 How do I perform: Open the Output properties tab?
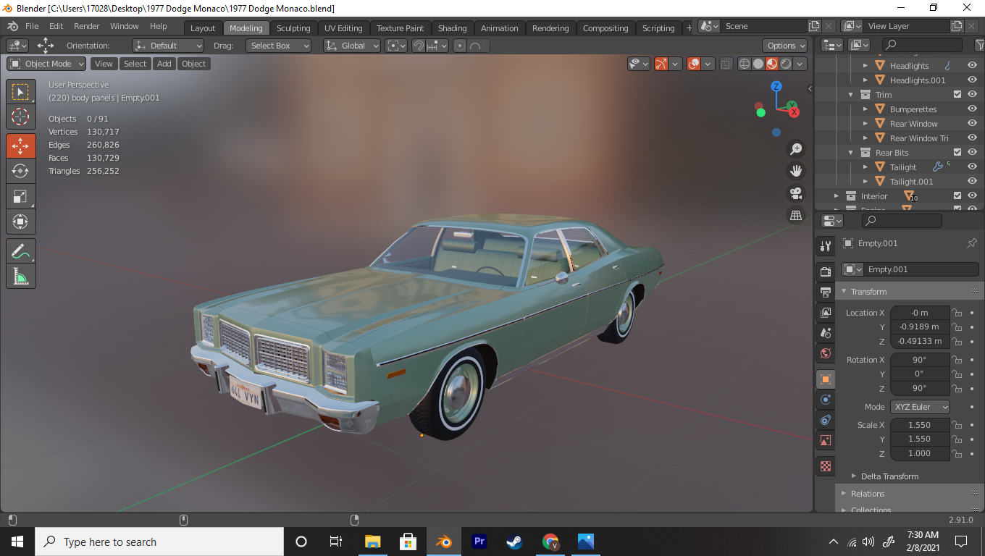click(825, 292)
